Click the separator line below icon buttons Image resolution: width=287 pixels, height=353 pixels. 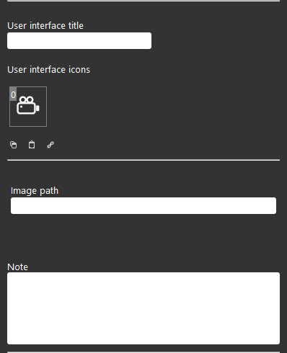click(x=143, y=160)
